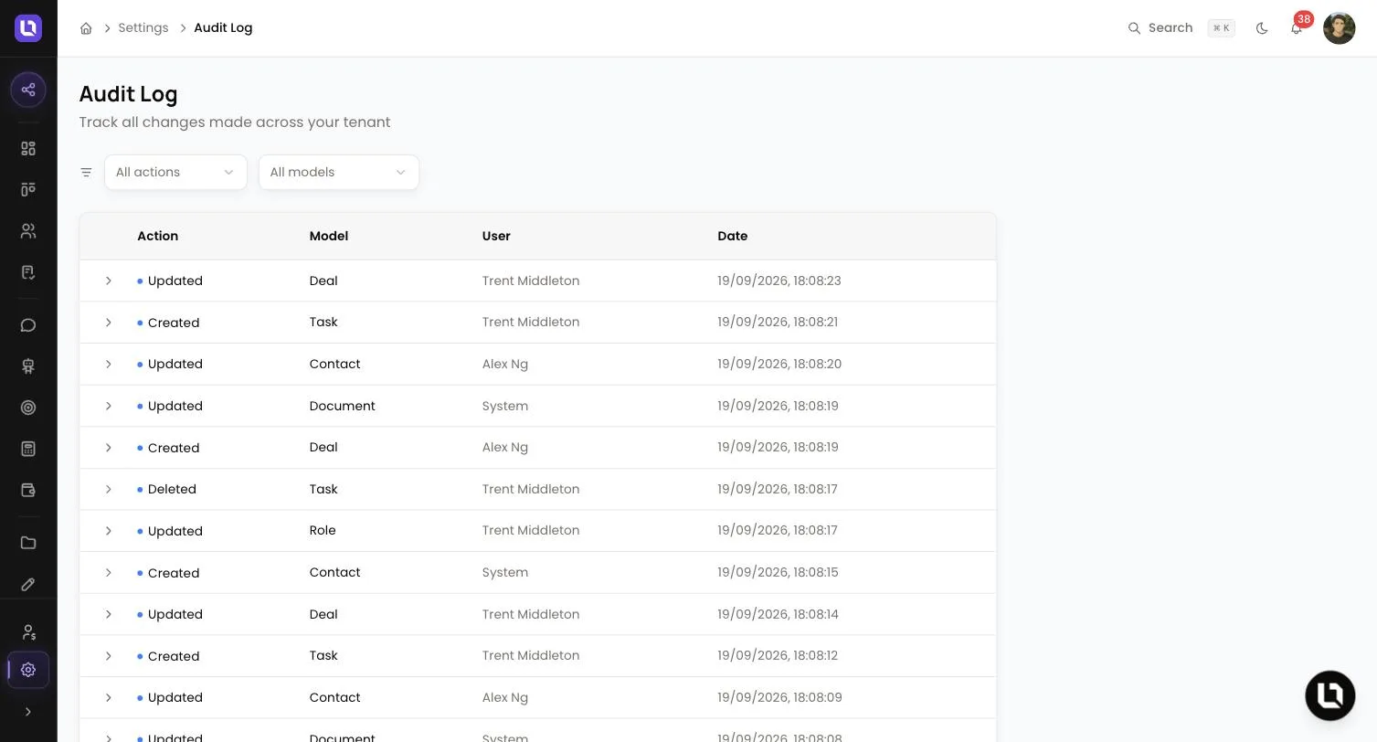This screenshot has width=1377, height=742.
Task: Click the search magnifier icon in the header
Action: tap(1134, 28)
